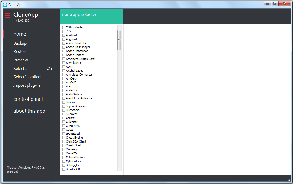293x184 pixels.
Task: Go to the home section
Action: tap(20, 34)
